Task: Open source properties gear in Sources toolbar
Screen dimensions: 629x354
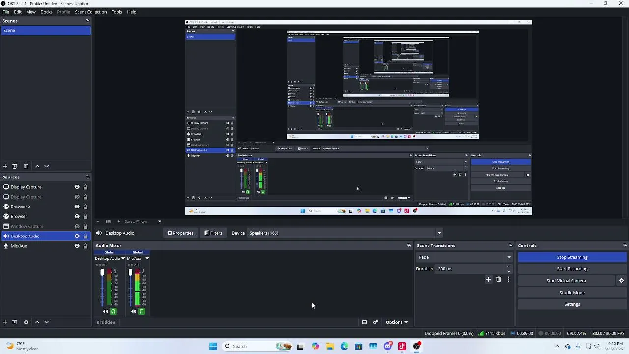Action: (26, 322)
